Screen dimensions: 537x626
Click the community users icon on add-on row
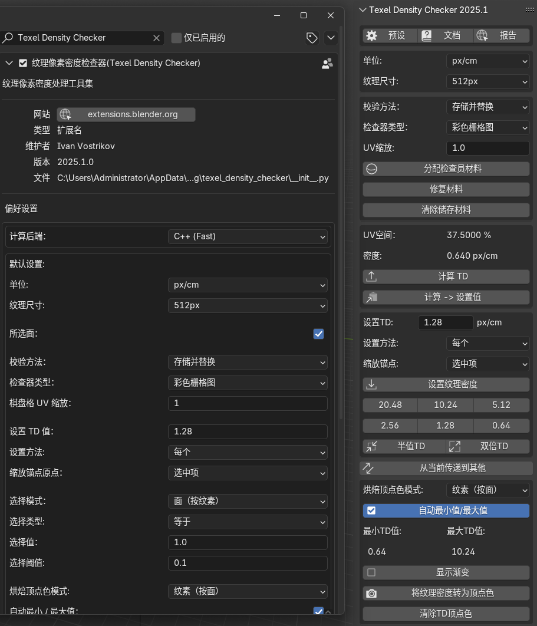[x=327, y=64]
